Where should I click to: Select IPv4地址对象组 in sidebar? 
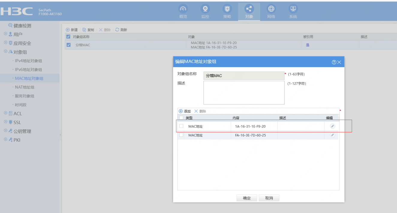28,61
